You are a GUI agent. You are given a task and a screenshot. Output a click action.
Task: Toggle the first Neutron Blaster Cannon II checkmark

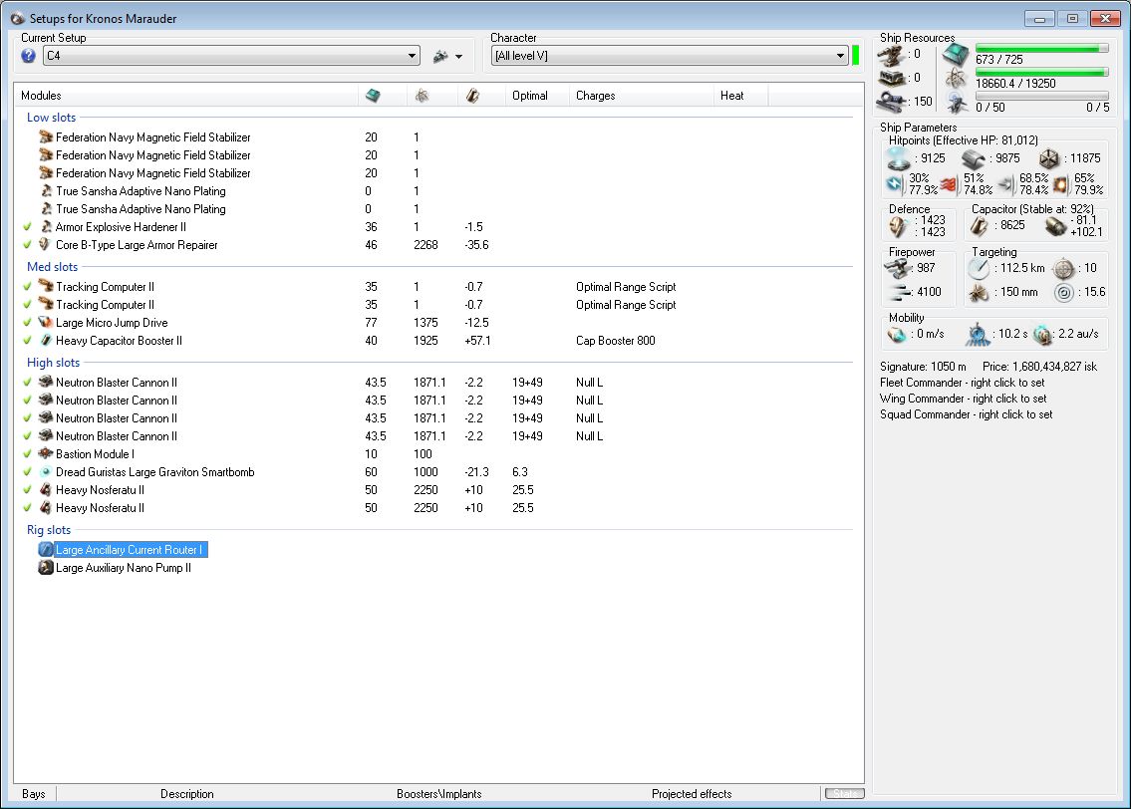coord(28,383)
